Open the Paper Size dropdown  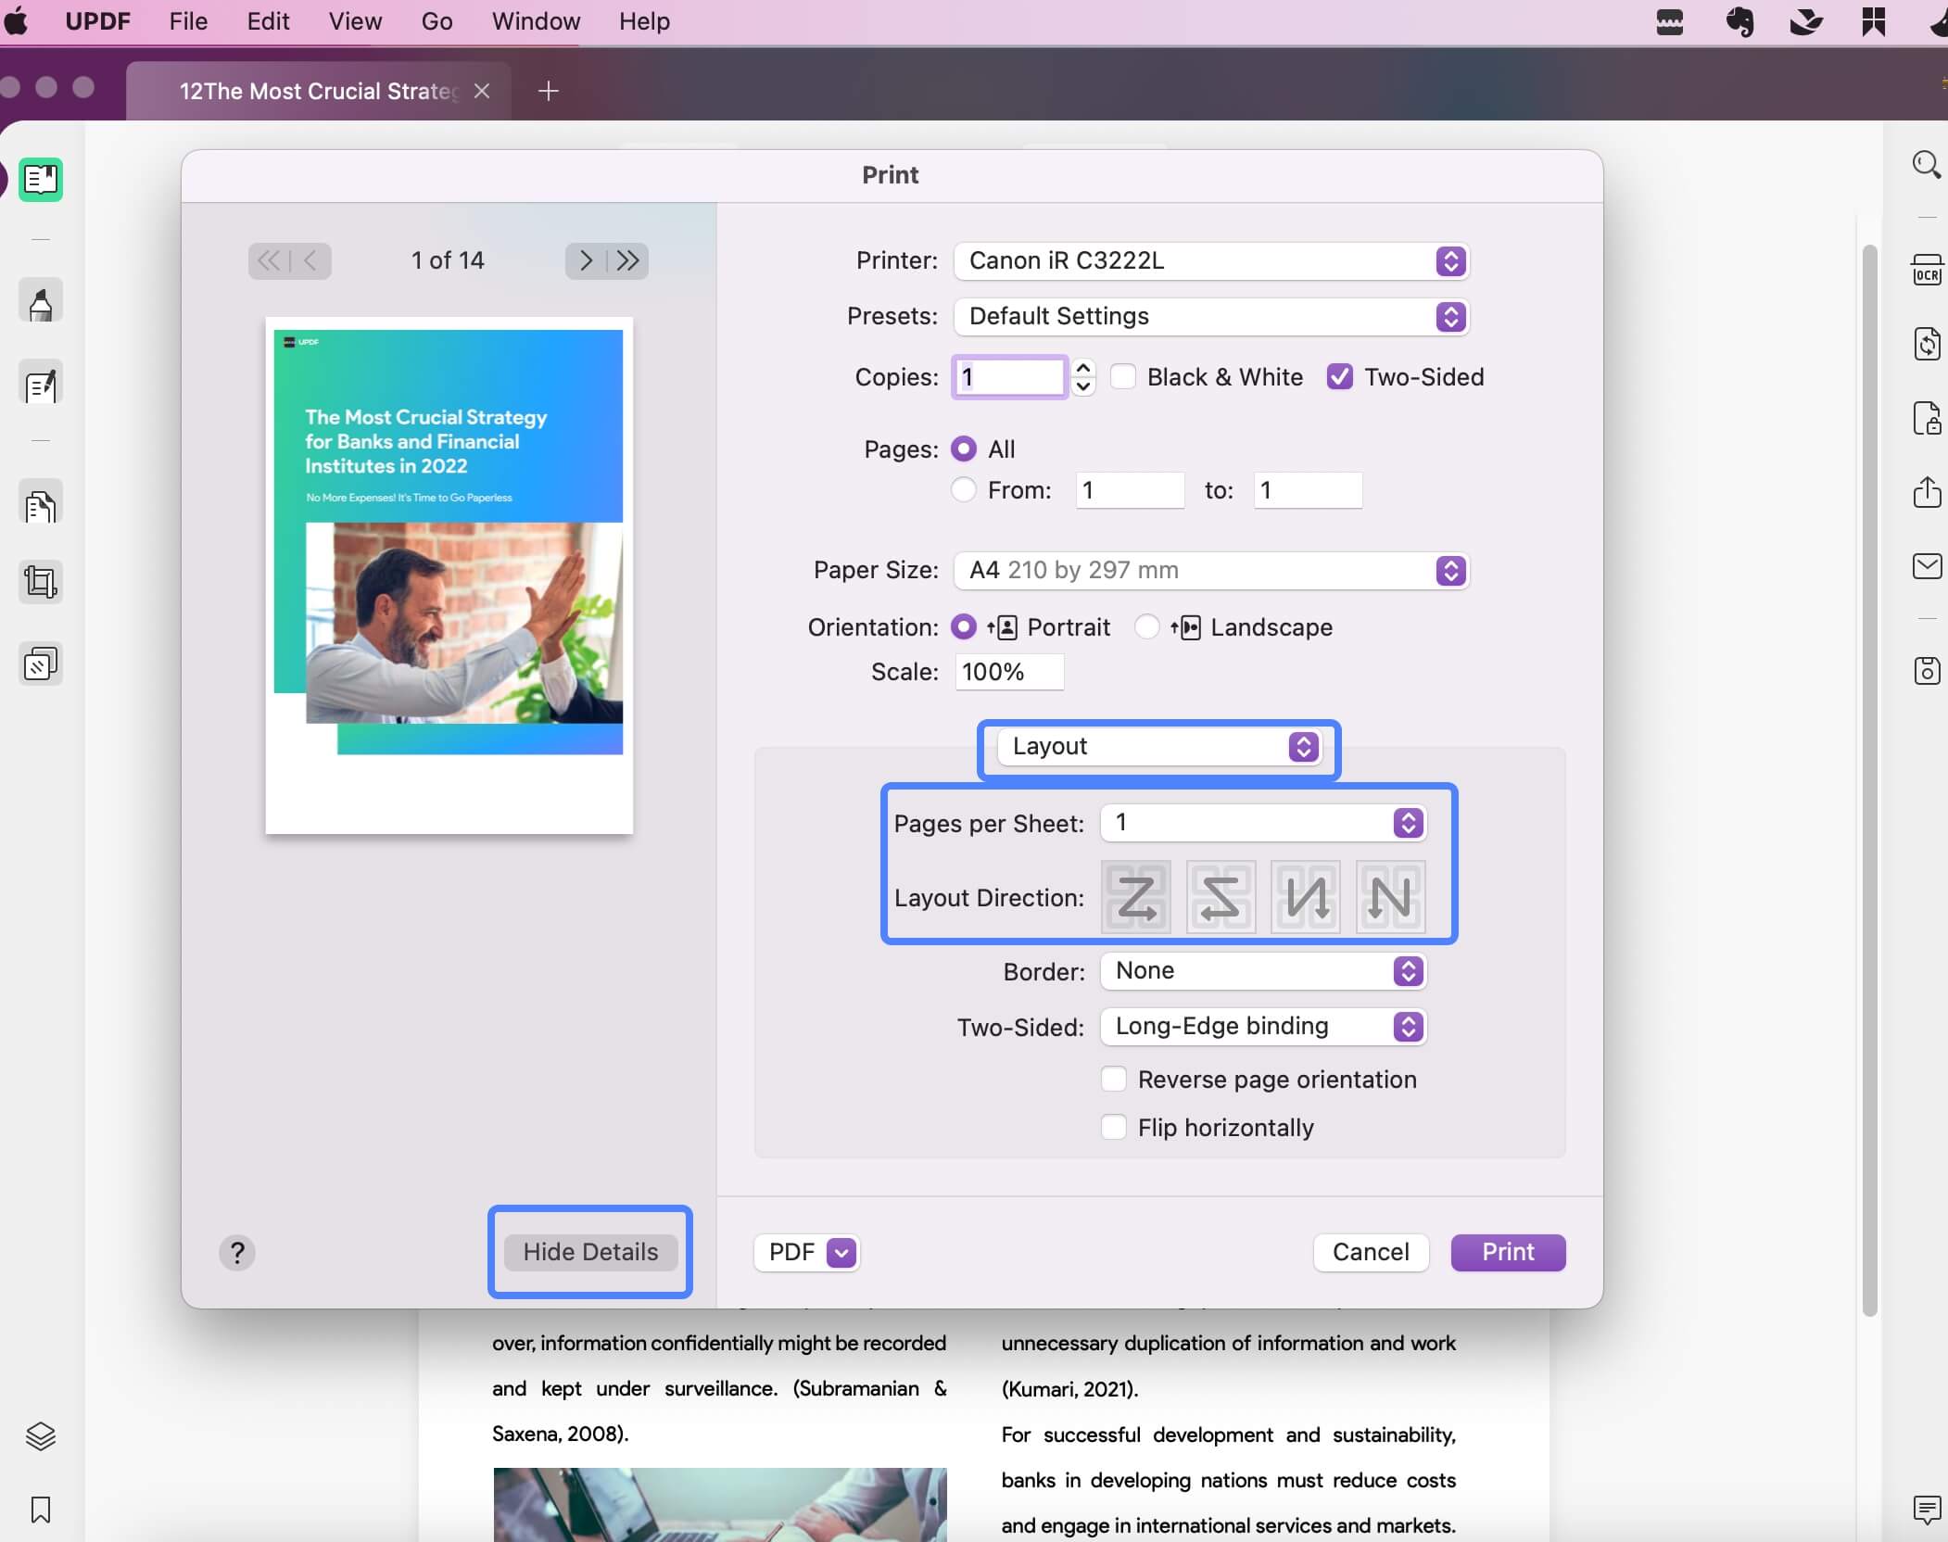[1448, 570]
